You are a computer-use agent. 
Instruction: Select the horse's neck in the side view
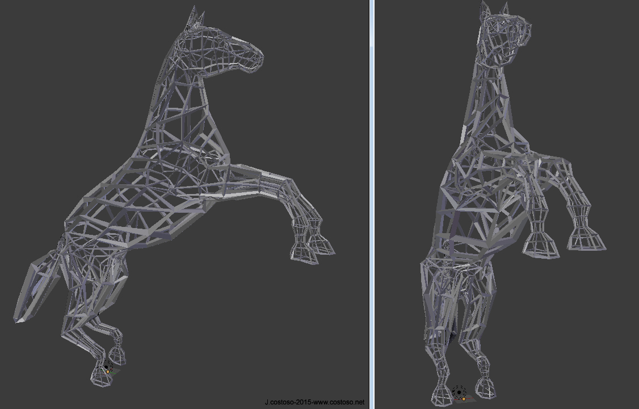[x=182, y=102]
